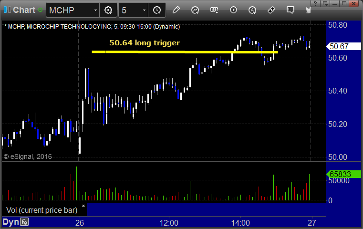Click the green status circle indicator

pyautogui.click(x=40, y=10)
